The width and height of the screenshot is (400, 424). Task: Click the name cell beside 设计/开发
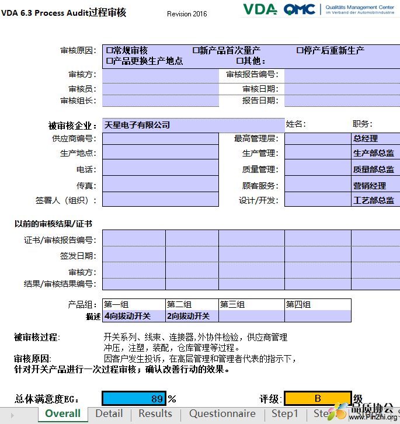point(318,199)
